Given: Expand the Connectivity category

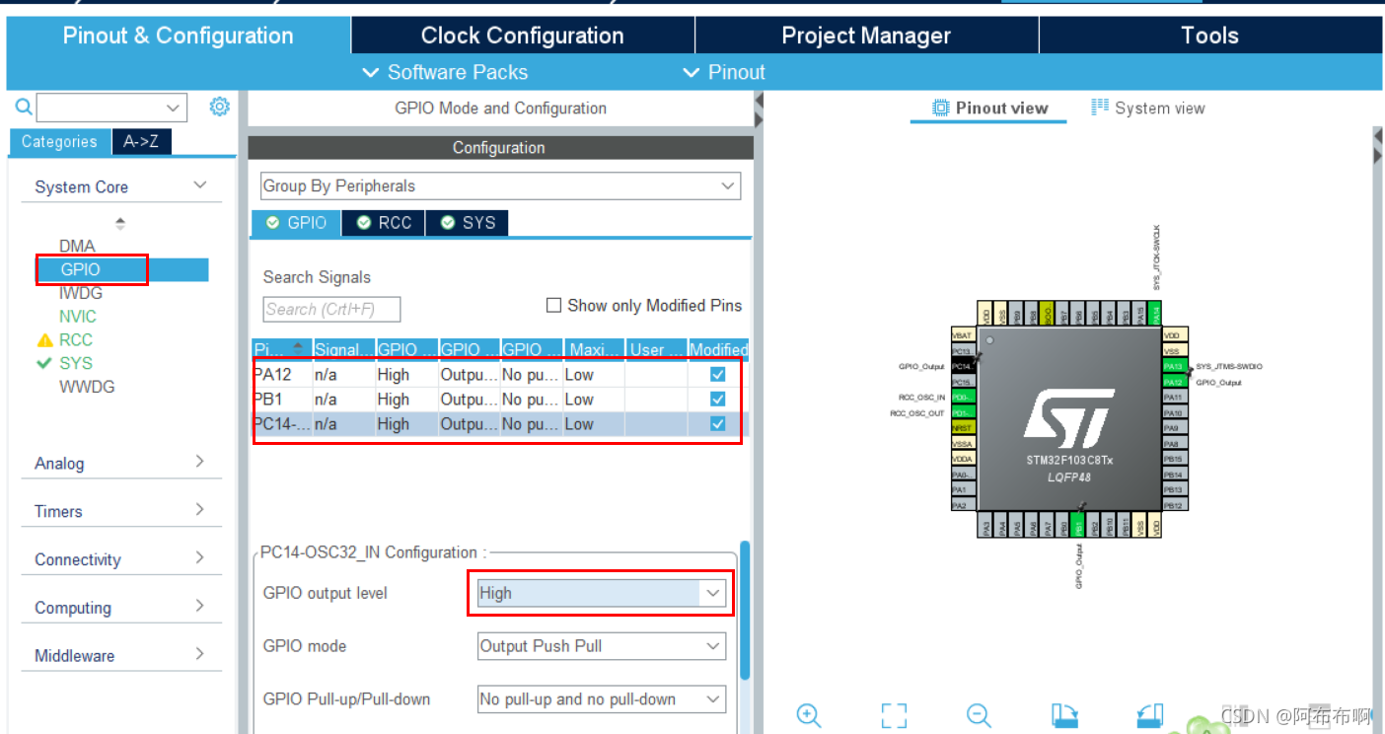Looking at the screenshot, I should [200, 558].
